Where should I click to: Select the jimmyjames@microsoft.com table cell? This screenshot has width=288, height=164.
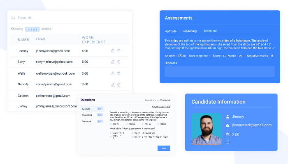pyautogui.click(x=56, y=106)
